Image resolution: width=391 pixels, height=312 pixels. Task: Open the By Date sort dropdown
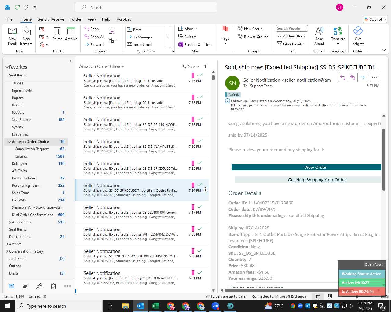click(191, 66)
